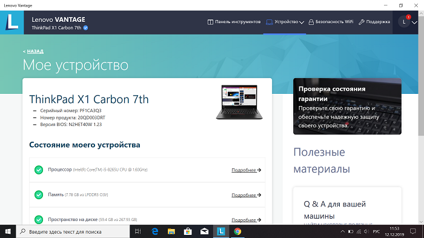Click the BIOS version N2HET40W 1.23 text
Screen dimensions: 424x238
point(86,124)
